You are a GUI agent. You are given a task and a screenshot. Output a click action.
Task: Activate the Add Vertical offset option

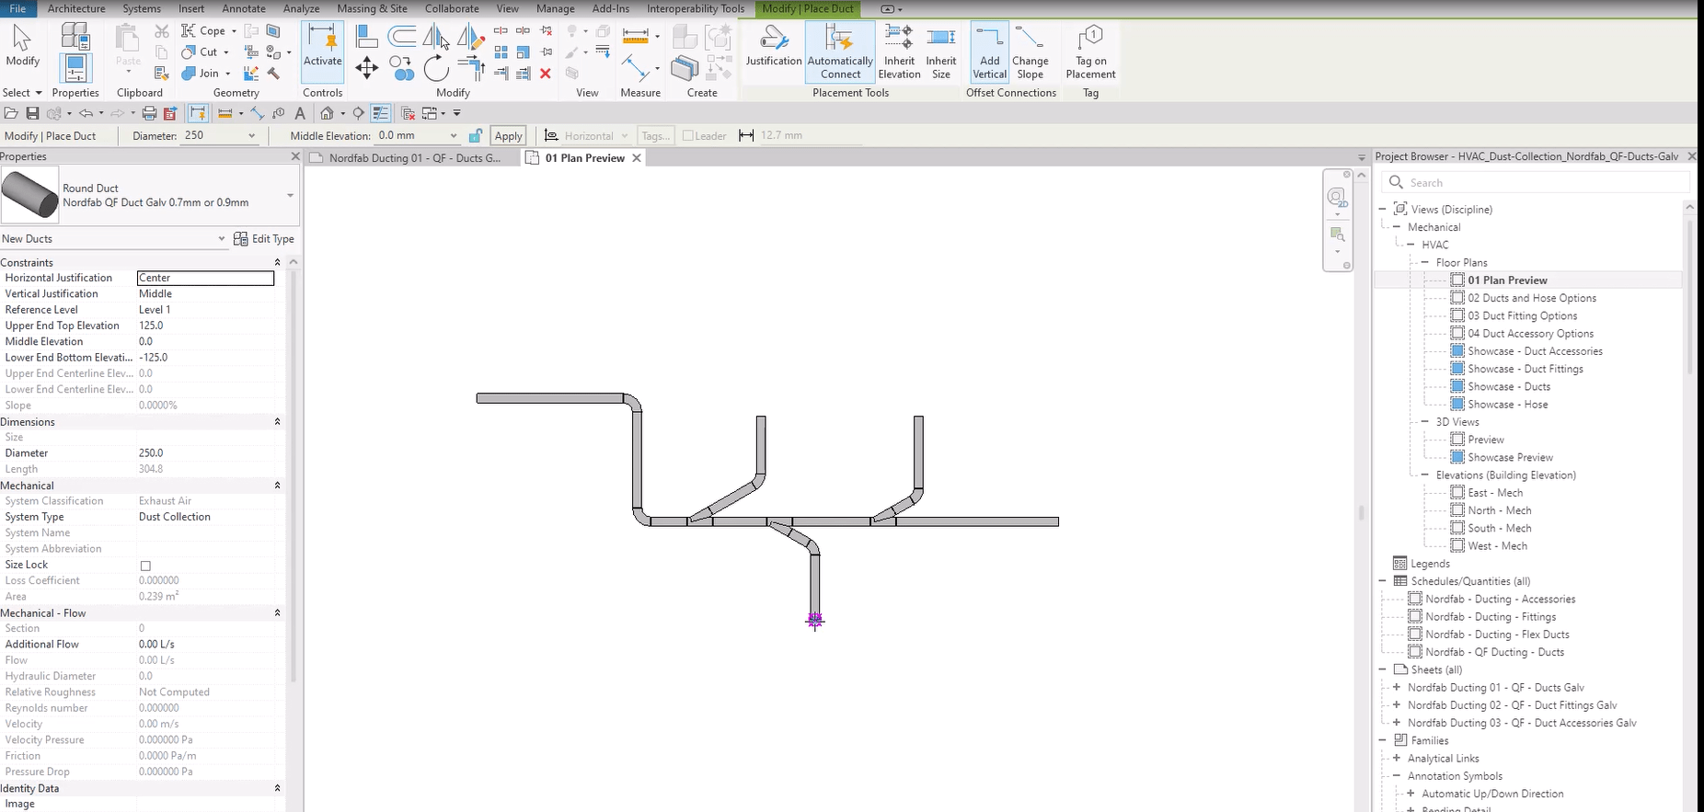pyautogui.click(x=989, y=52)
